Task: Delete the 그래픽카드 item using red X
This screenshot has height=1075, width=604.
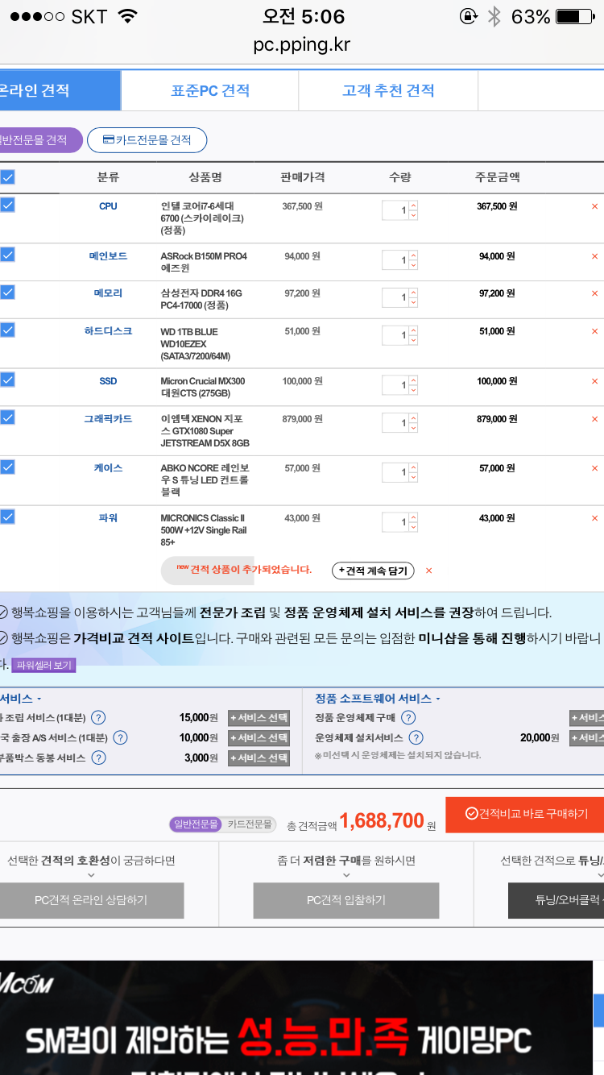Action: point(594,420)
